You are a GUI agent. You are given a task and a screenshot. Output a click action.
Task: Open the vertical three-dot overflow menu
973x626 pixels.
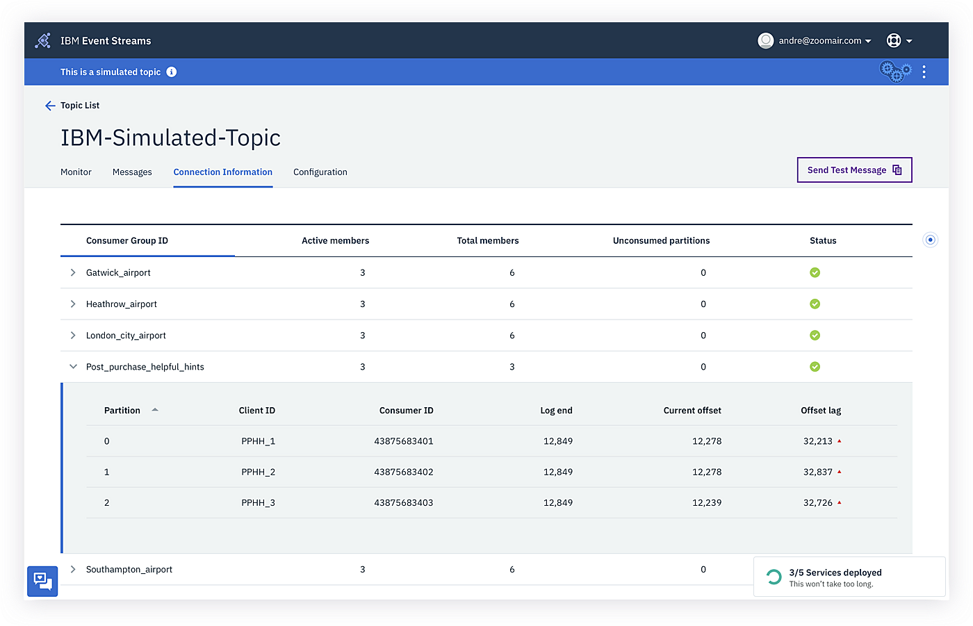(924, 72)
